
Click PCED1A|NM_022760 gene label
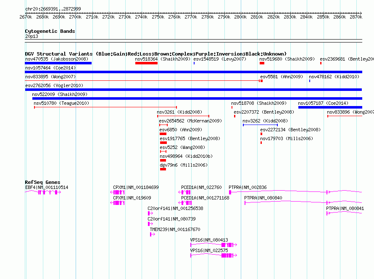pyautogui.click(x=201, y=188)
